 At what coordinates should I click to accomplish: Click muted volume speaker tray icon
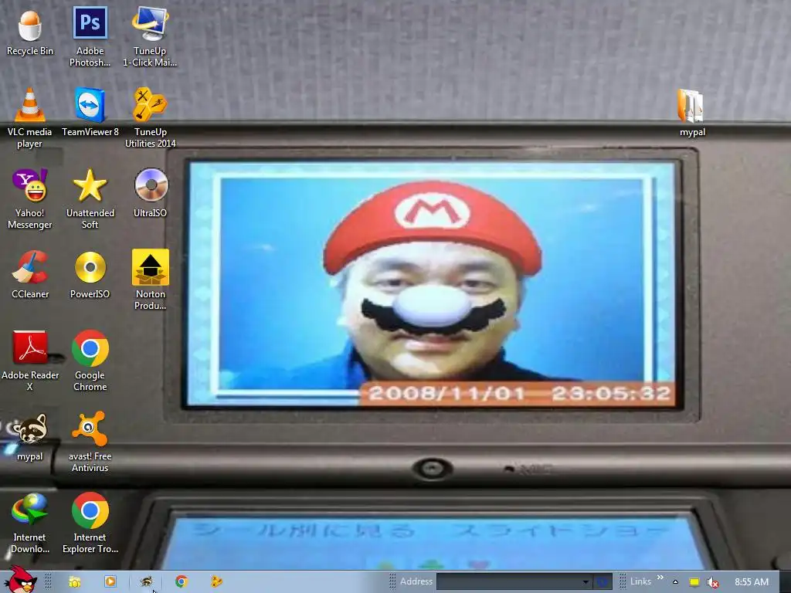pos(712,582)
